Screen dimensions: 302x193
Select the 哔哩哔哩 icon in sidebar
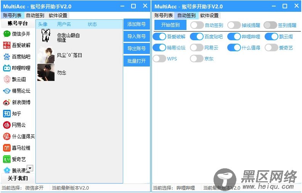(x=7, y=68)
